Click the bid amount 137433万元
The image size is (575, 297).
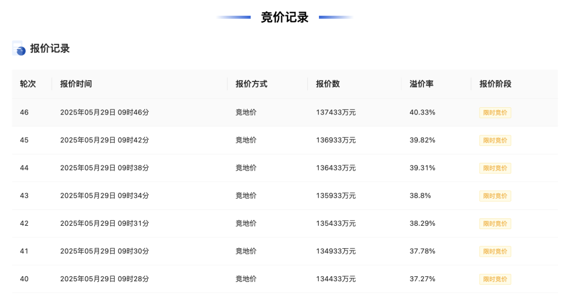point(336,112)
